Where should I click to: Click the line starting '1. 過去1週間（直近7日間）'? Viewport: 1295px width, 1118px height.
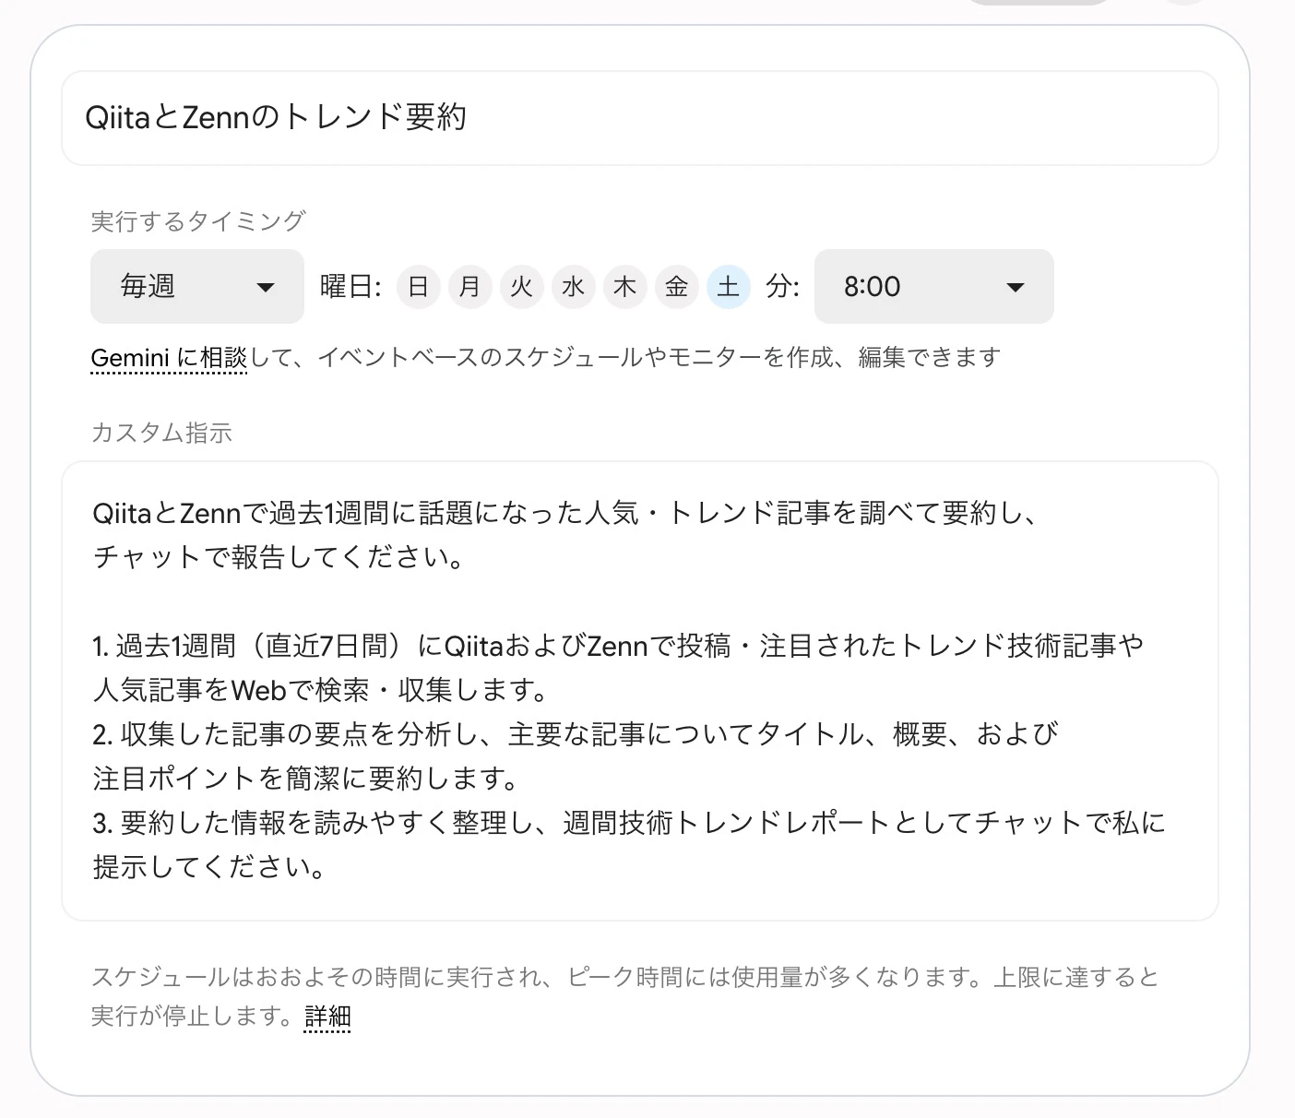pos(618,646)
